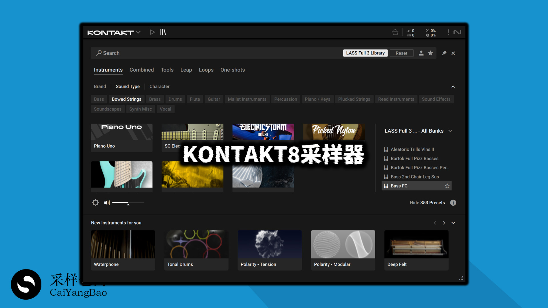
Task: Mute the preview volume speaker icon
Action: tap(107, 202)
